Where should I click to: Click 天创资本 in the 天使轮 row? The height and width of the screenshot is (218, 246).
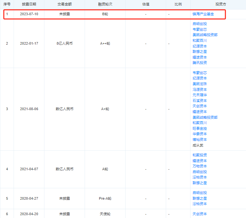(200, 214)
